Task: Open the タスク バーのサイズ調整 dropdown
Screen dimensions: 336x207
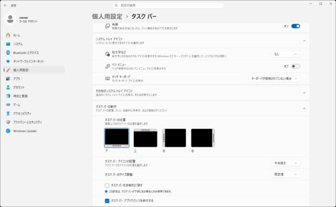Action: point(286,174)
